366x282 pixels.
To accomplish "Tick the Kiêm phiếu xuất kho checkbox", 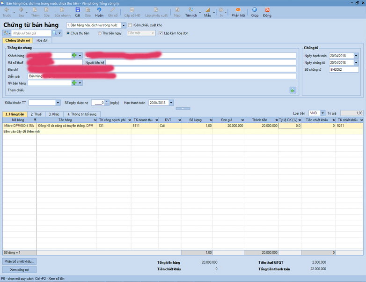I will click(x=130, y=25).
